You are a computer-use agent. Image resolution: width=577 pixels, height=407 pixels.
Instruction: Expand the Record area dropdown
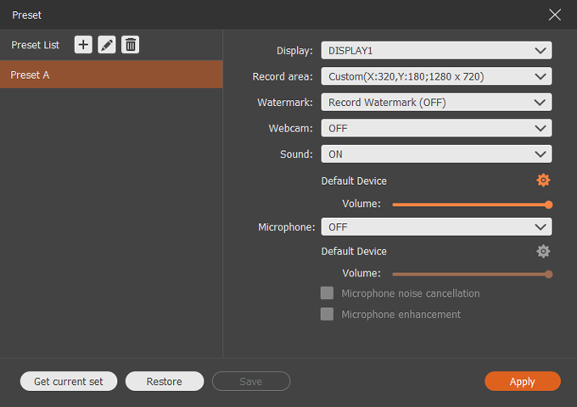(x=436, y=76)
